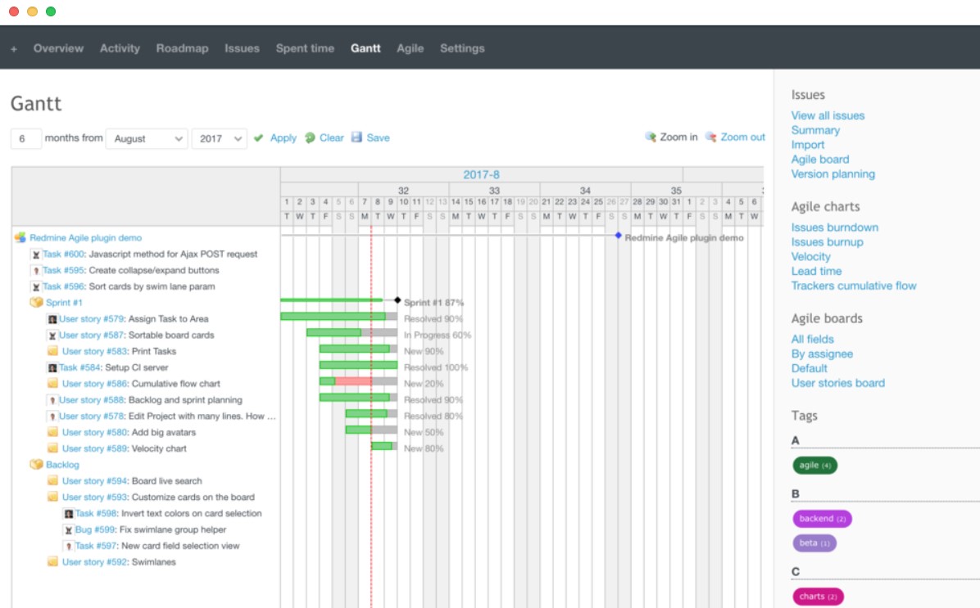
Task: Click the Clear filter icon
Action: pos(310,138)
